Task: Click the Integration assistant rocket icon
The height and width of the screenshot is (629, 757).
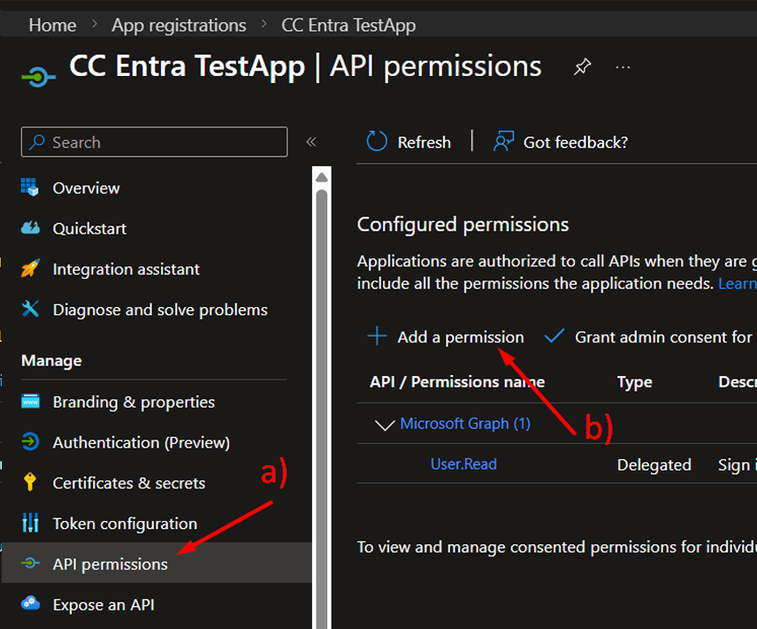Action: pos(31,269)
